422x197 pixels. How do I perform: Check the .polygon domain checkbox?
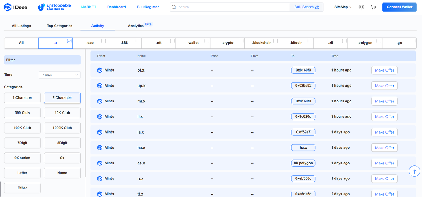point(379,41)
